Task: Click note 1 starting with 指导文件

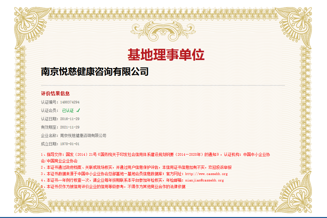Action: click(155, 158)
